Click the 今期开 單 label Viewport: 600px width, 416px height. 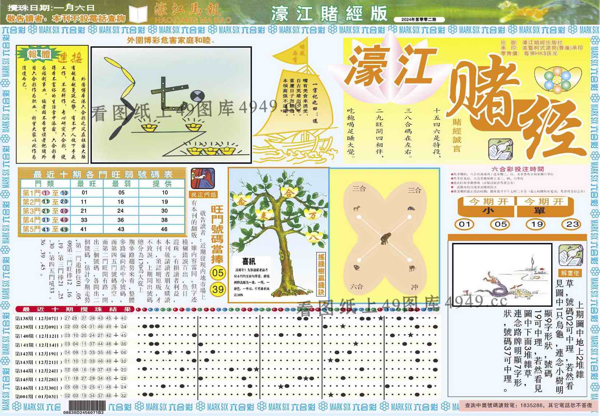[544, 206]
